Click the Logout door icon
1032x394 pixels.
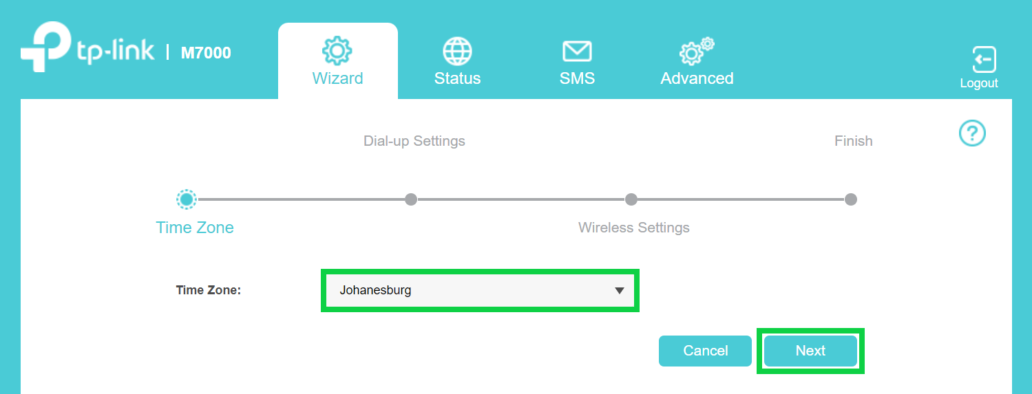(x=984, y=60)
